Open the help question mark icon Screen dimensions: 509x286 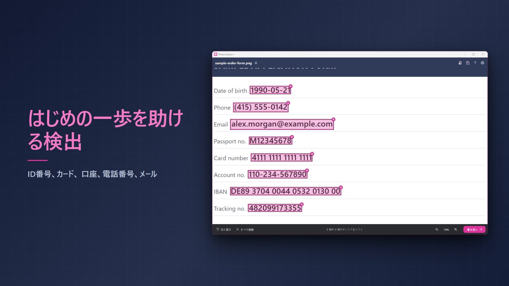475,63
